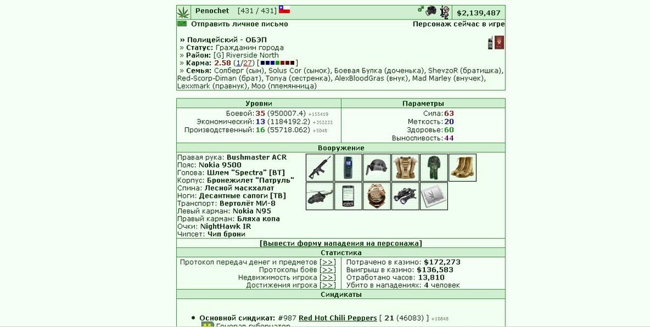This screenshot has height=327, width=650.
Task: Click the 'Вертолёт МИ-8' text
Action: [x=247, y=203]
